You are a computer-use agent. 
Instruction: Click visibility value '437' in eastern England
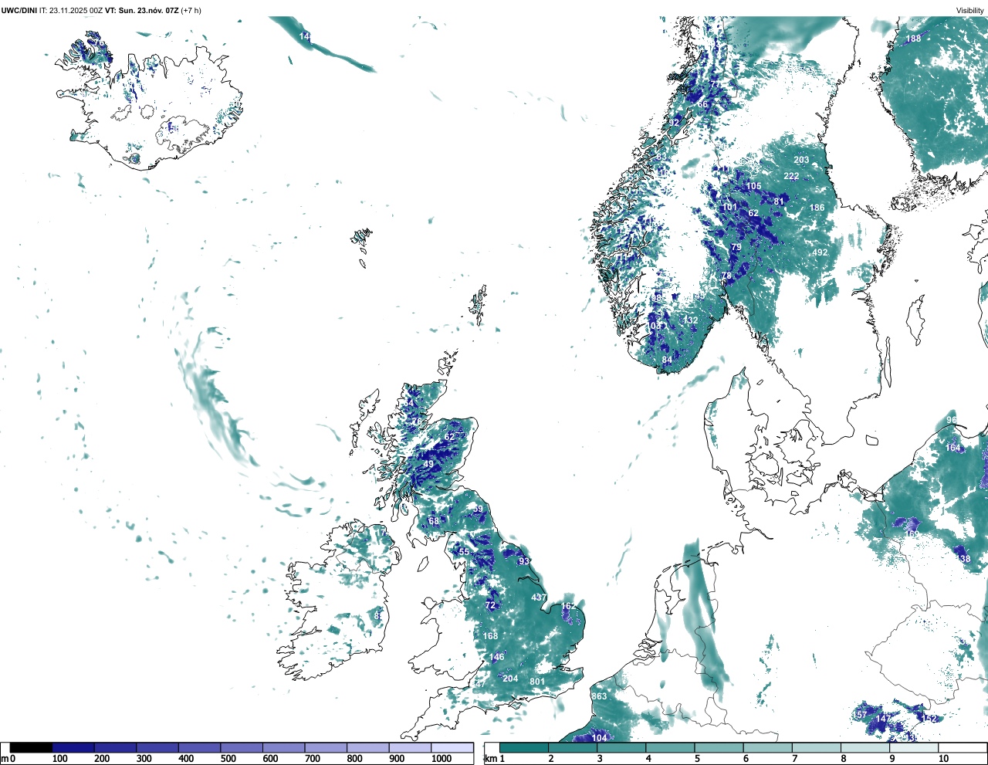click(539, 597)
